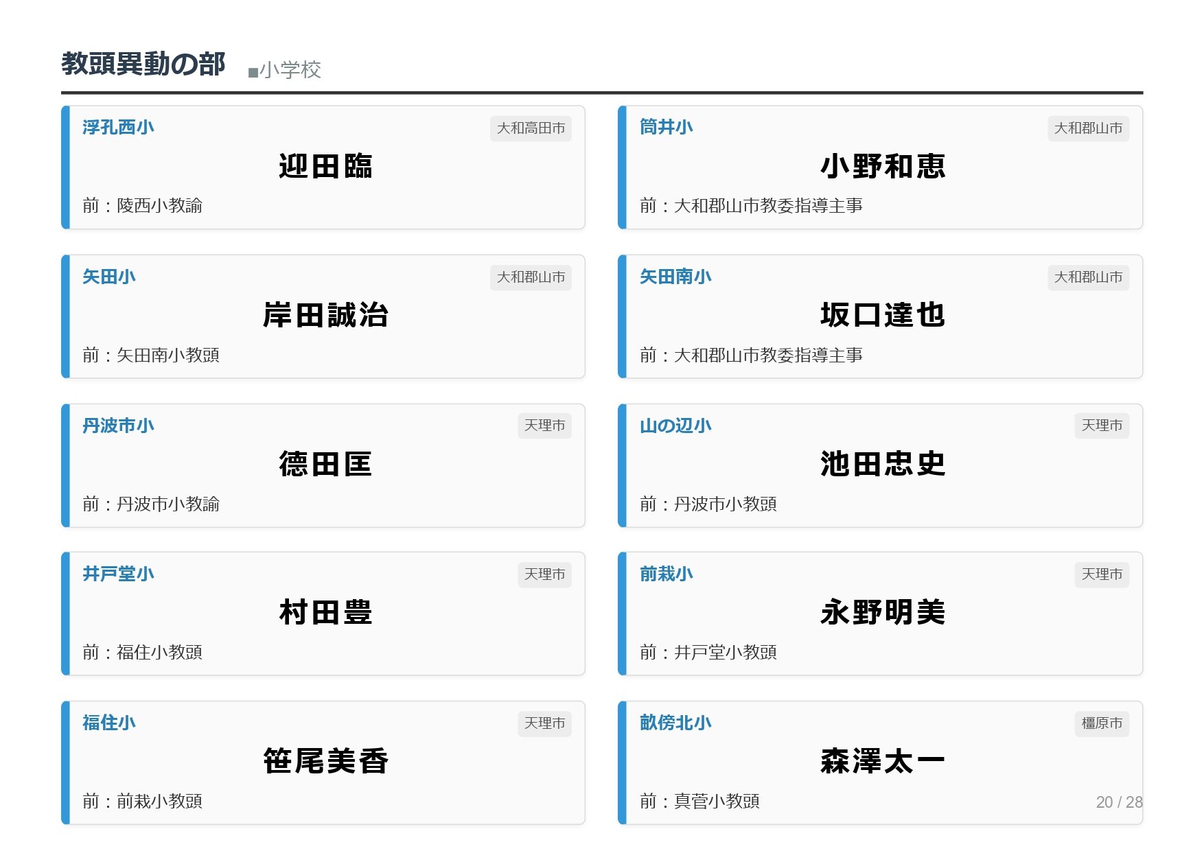
Task: Click the name 小野和恵
Action: [882, 166]
